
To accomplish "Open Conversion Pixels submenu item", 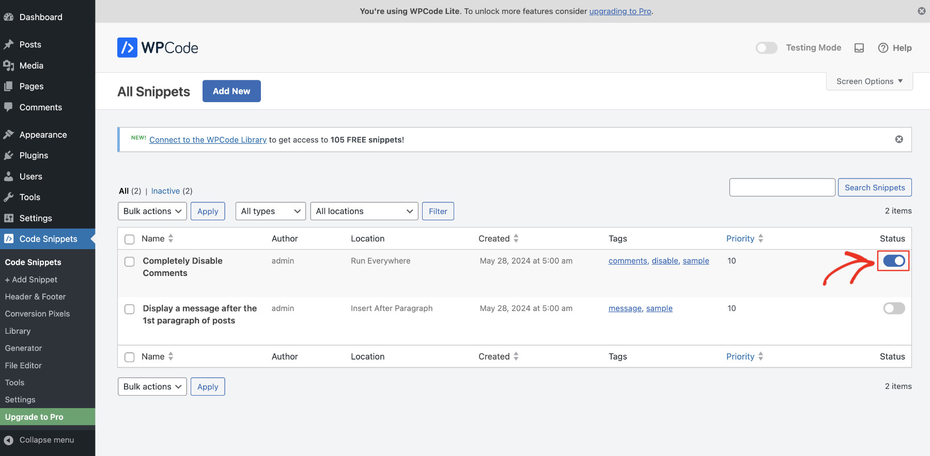I will click(37, 314).
